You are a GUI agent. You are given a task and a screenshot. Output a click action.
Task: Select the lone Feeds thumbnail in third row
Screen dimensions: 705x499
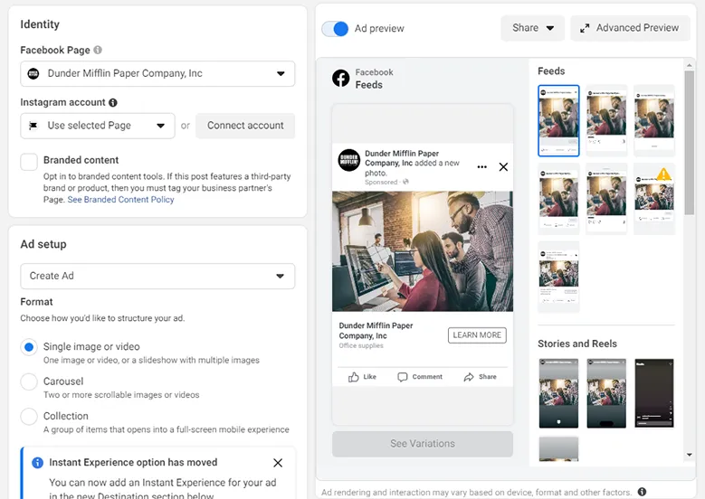click(558, 277)
